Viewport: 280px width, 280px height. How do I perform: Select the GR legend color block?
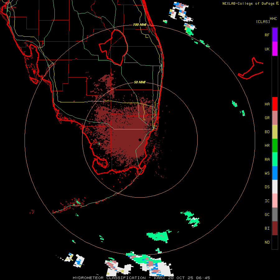click(x=275, y=118)
